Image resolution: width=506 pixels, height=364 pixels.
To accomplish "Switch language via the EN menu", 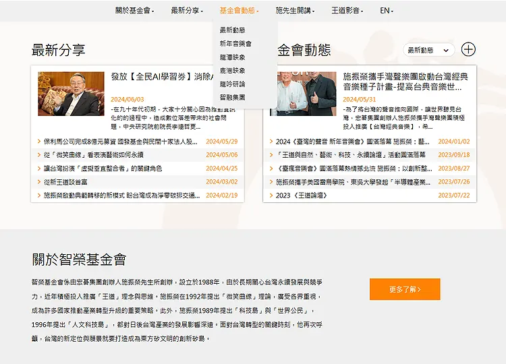I will 386,10.
